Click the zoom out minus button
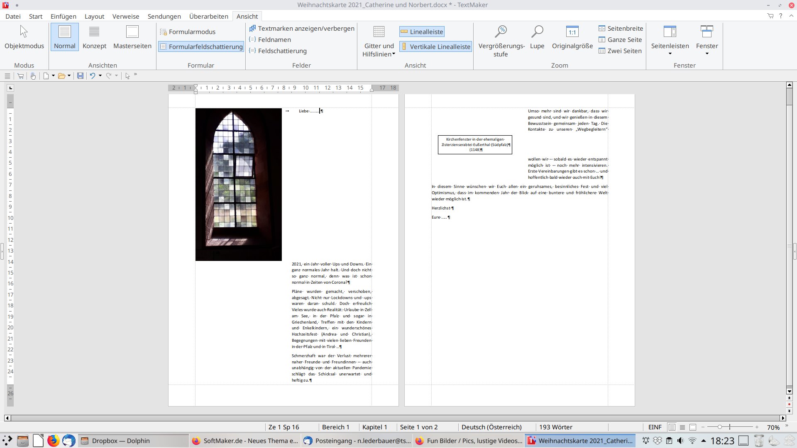This screenshot has height=448, width=797. [x=703, y=427]
